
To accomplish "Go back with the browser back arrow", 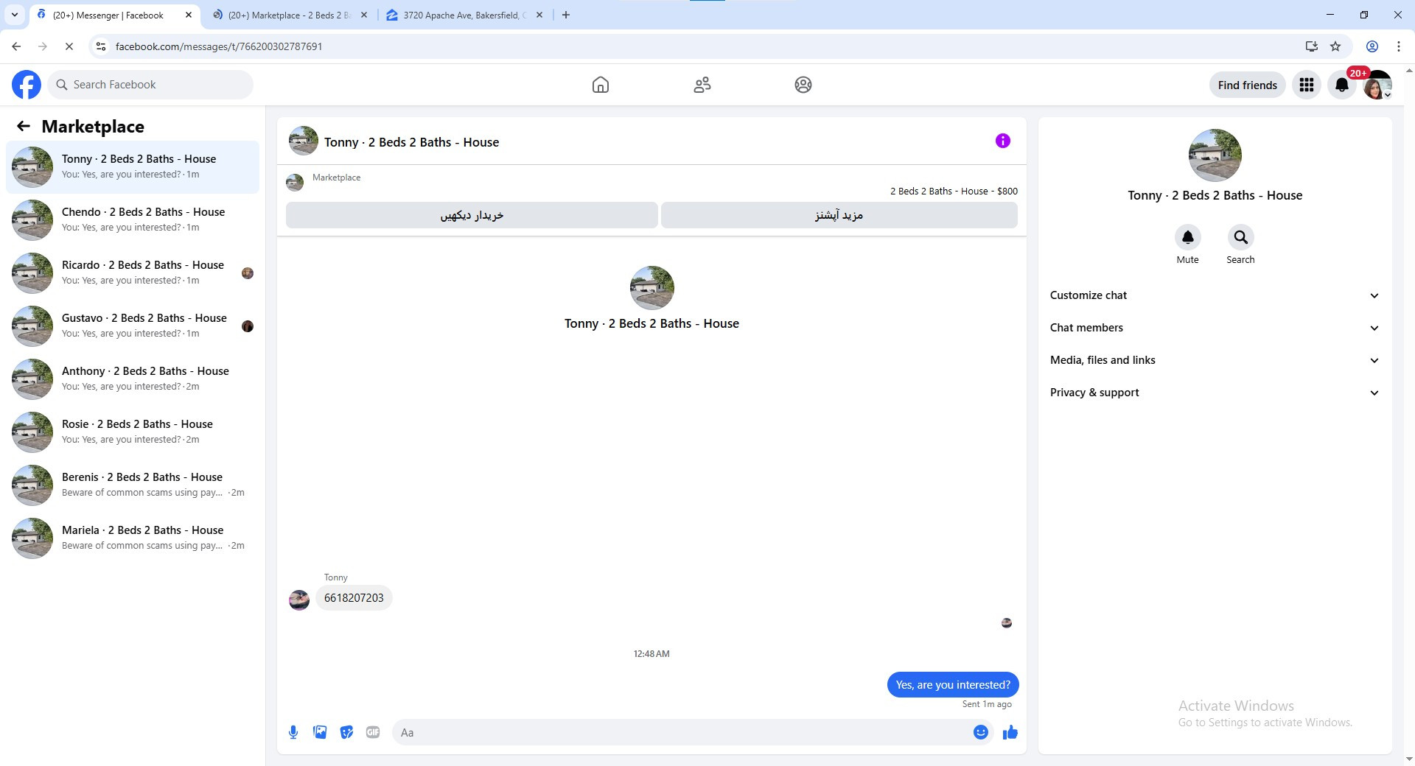I will [16, 46].
